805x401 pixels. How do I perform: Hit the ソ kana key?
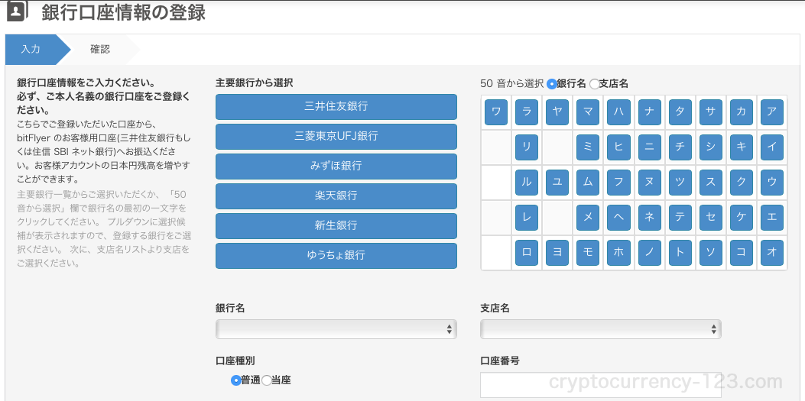(710, 253)
